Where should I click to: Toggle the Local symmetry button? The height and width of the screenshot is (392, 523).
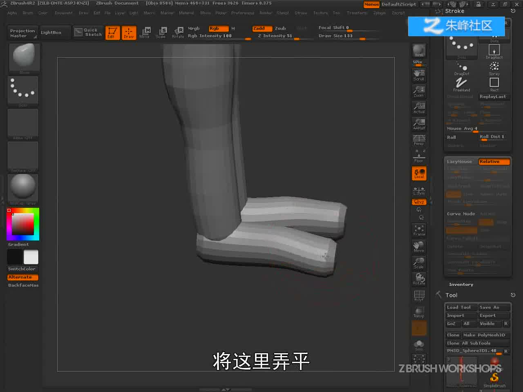419,174
